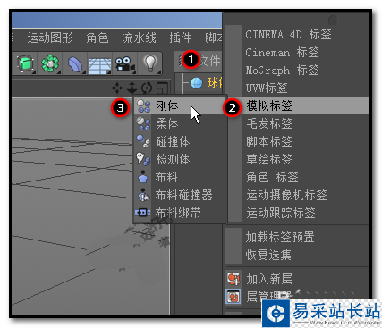Expand 毛发标签 submenu

297,123
